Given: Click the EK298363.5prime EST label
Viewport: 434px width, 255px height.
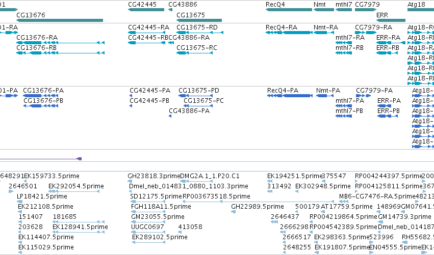Looking at the screenshot, I should point(342,237).
